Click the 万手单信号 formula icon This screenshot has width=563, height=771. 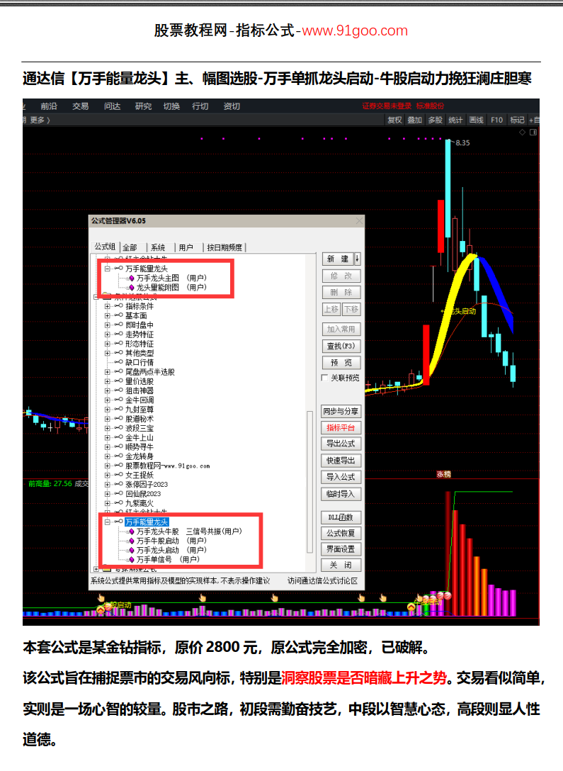132,560
